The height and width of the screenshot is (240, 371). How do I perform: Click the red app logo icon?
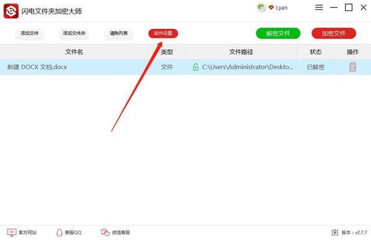click(11, 11)
